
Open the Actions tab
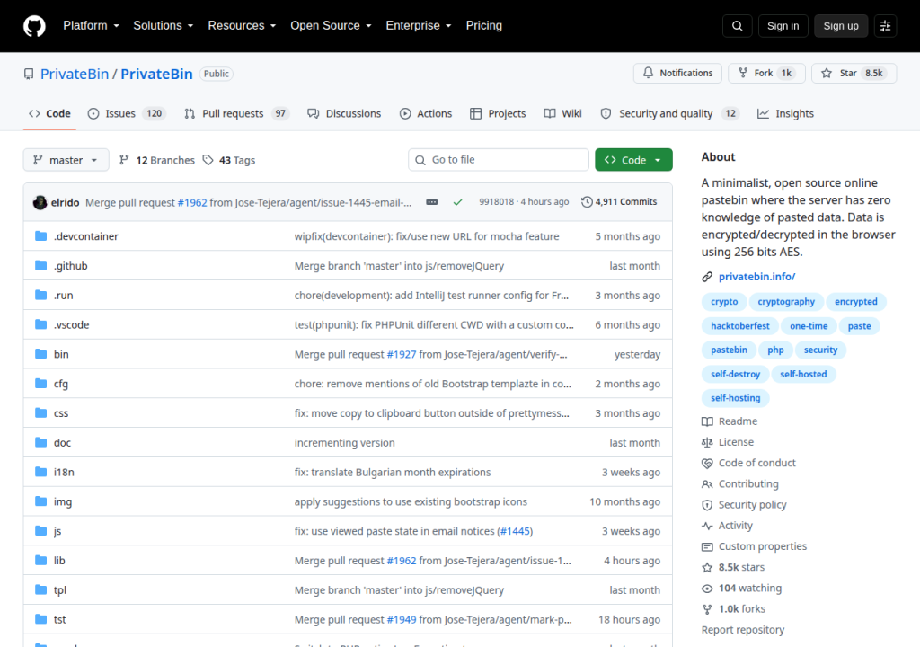[426, 113]
